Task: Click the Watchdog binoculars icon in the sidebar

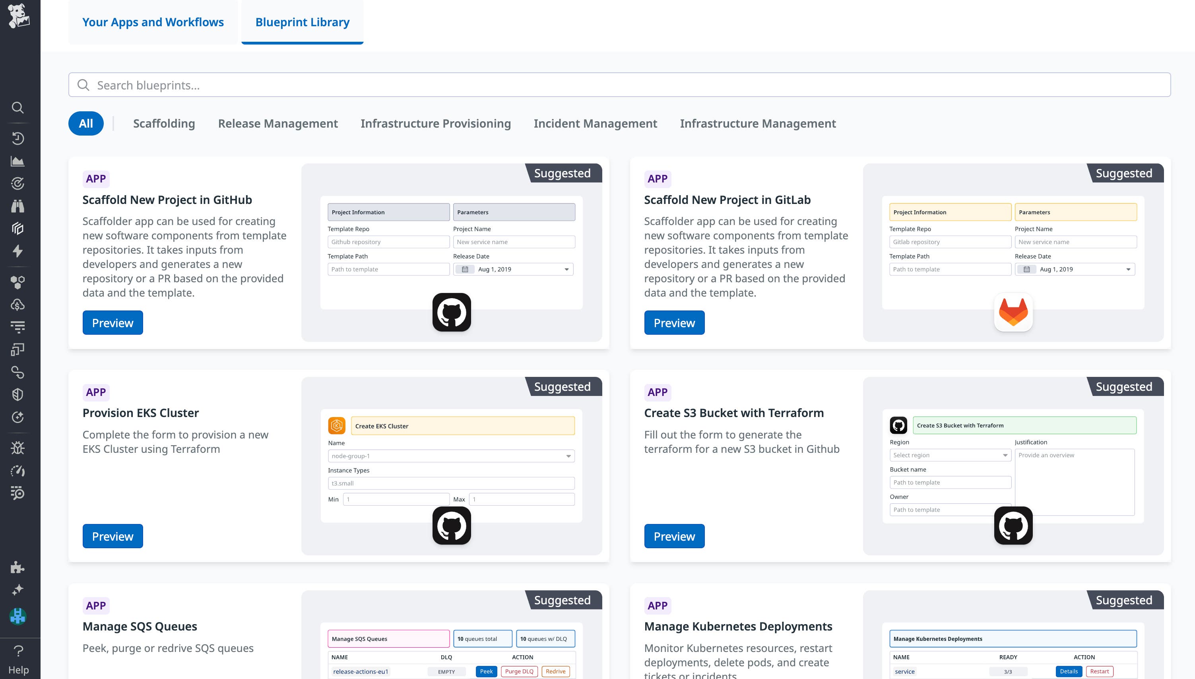Action: [x=18, y=206]
